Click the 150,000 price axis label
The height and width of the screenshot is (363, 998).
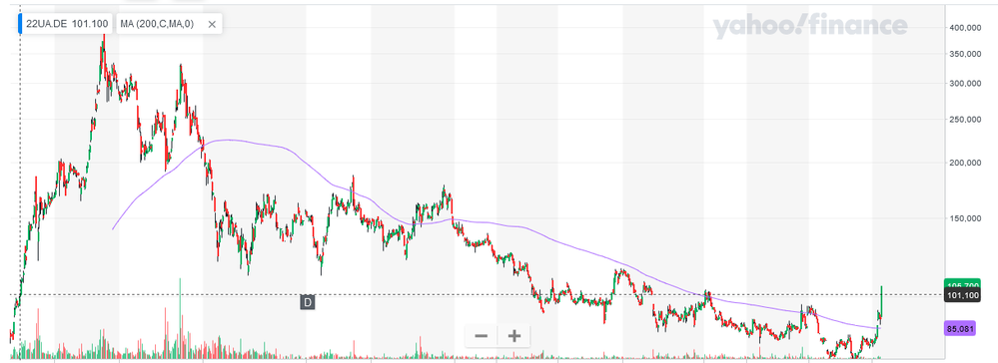click(965, 218)
